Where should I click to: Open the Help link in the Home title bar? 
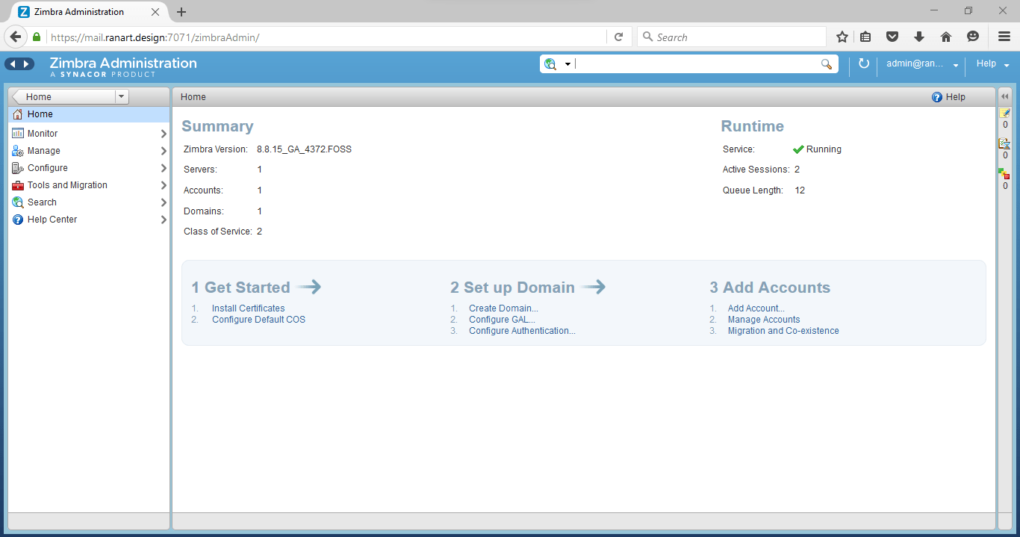click(948, 97)
